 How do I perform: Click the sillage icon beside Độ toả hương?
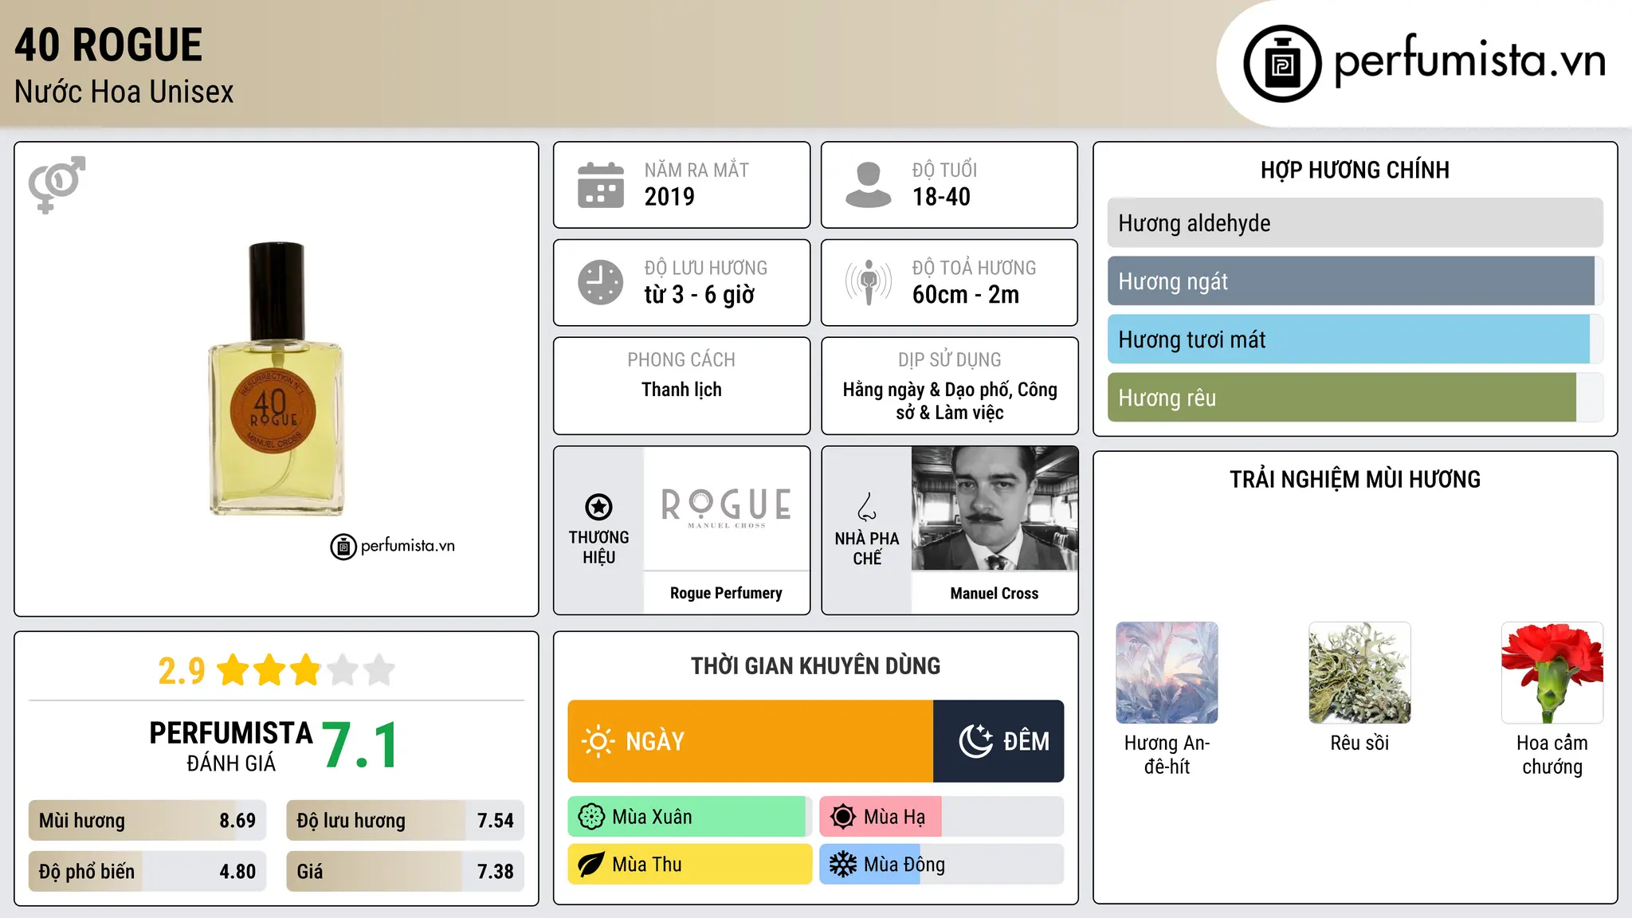coord(869,282)
